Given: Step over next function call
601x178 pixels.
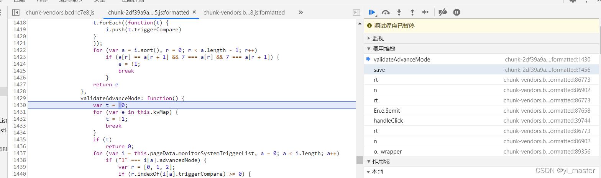Looking at the screenshot, I should (386, 12).
